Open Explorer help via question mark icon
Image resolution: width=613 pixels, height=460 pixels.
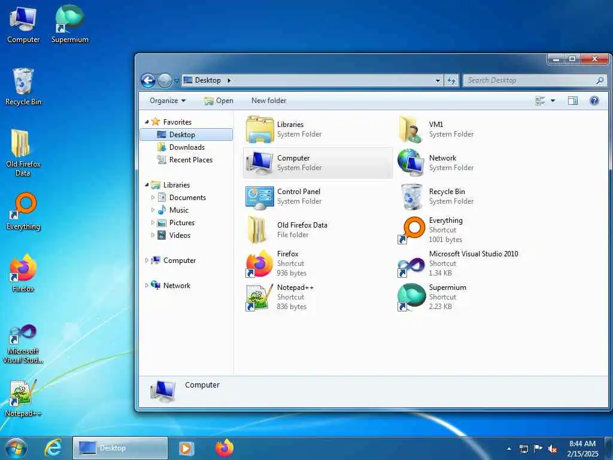point(594,101)
